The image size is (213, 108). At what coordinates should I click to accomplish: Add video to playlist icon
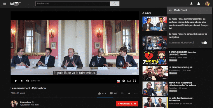click(x=122, y=93)
